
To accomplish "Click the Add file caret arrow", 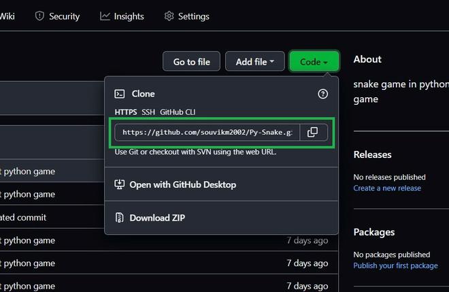I will pyautogui.click(x=271, y=61).
